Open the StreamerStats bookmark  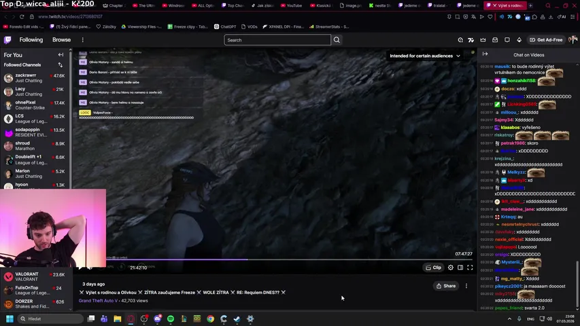coord(329,26)
